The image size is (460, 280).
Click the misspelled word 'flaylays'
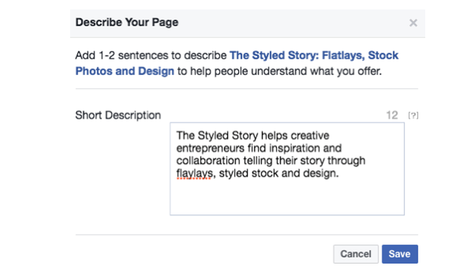(194, 173)
